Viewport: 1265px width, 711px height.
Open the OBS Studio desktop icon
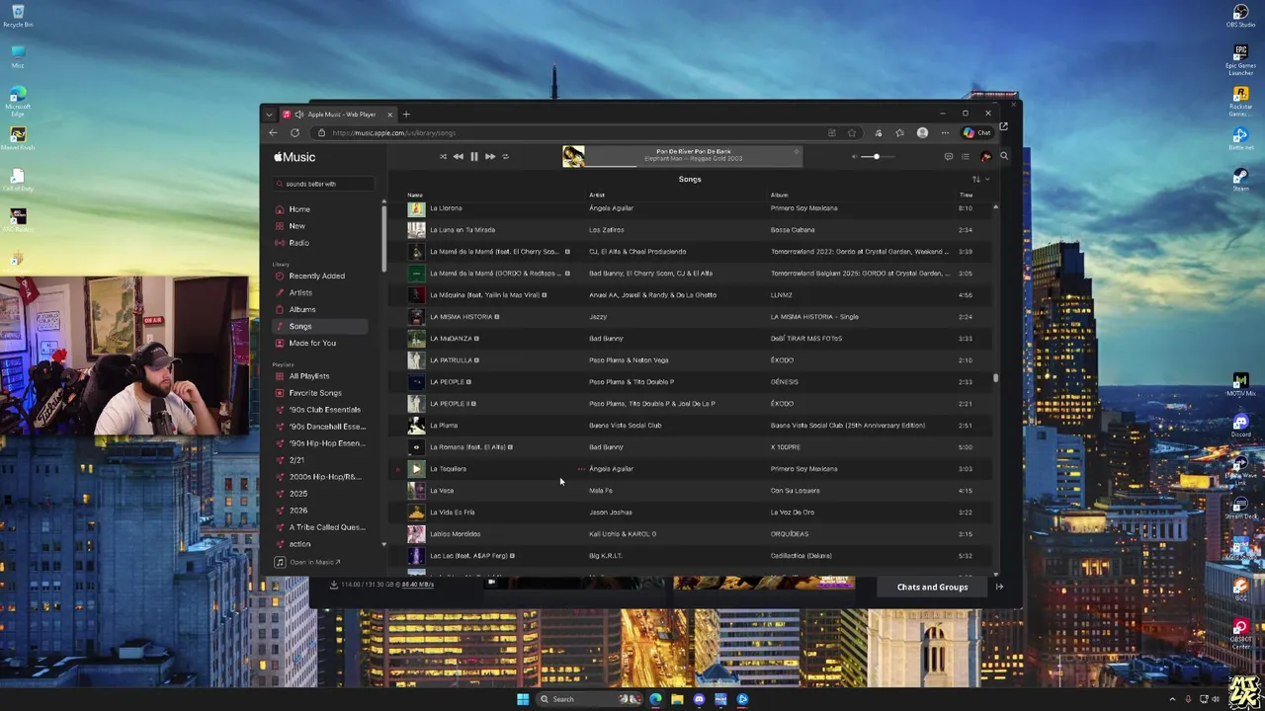1241,16
